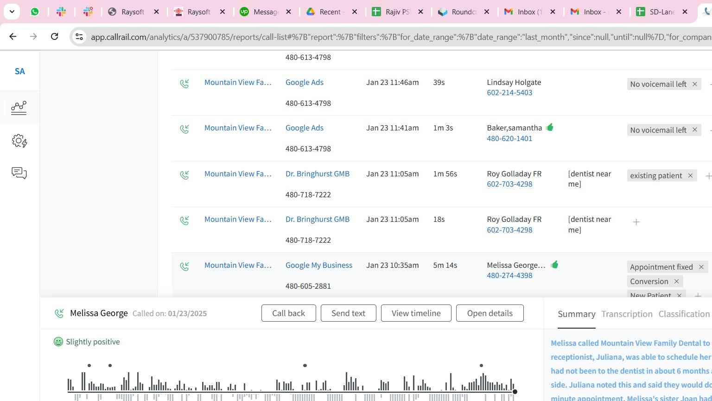
Task: Open phone number 480-274-4398 link
Action: 509,275
